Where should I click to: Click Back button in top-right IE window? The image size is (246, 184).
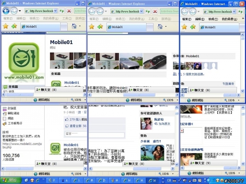pos(185,11)
